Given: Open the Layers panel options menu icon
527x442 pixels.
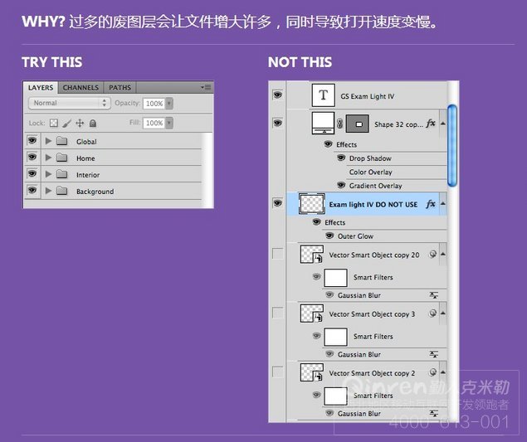Looking at the screenshot, I should (x=206, y=87).
